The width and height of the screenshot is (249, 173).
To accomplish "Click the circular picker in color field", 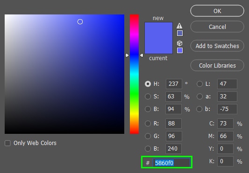I will coord(80,22).
